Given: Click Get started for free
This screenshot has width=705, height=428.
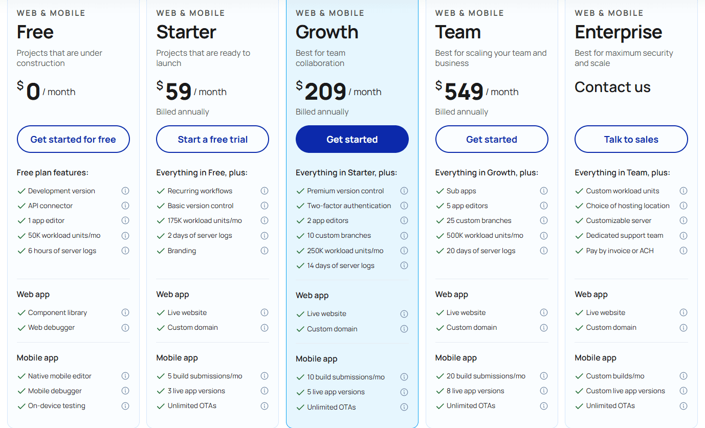Looking at the screenshot, I should point(73,139).
